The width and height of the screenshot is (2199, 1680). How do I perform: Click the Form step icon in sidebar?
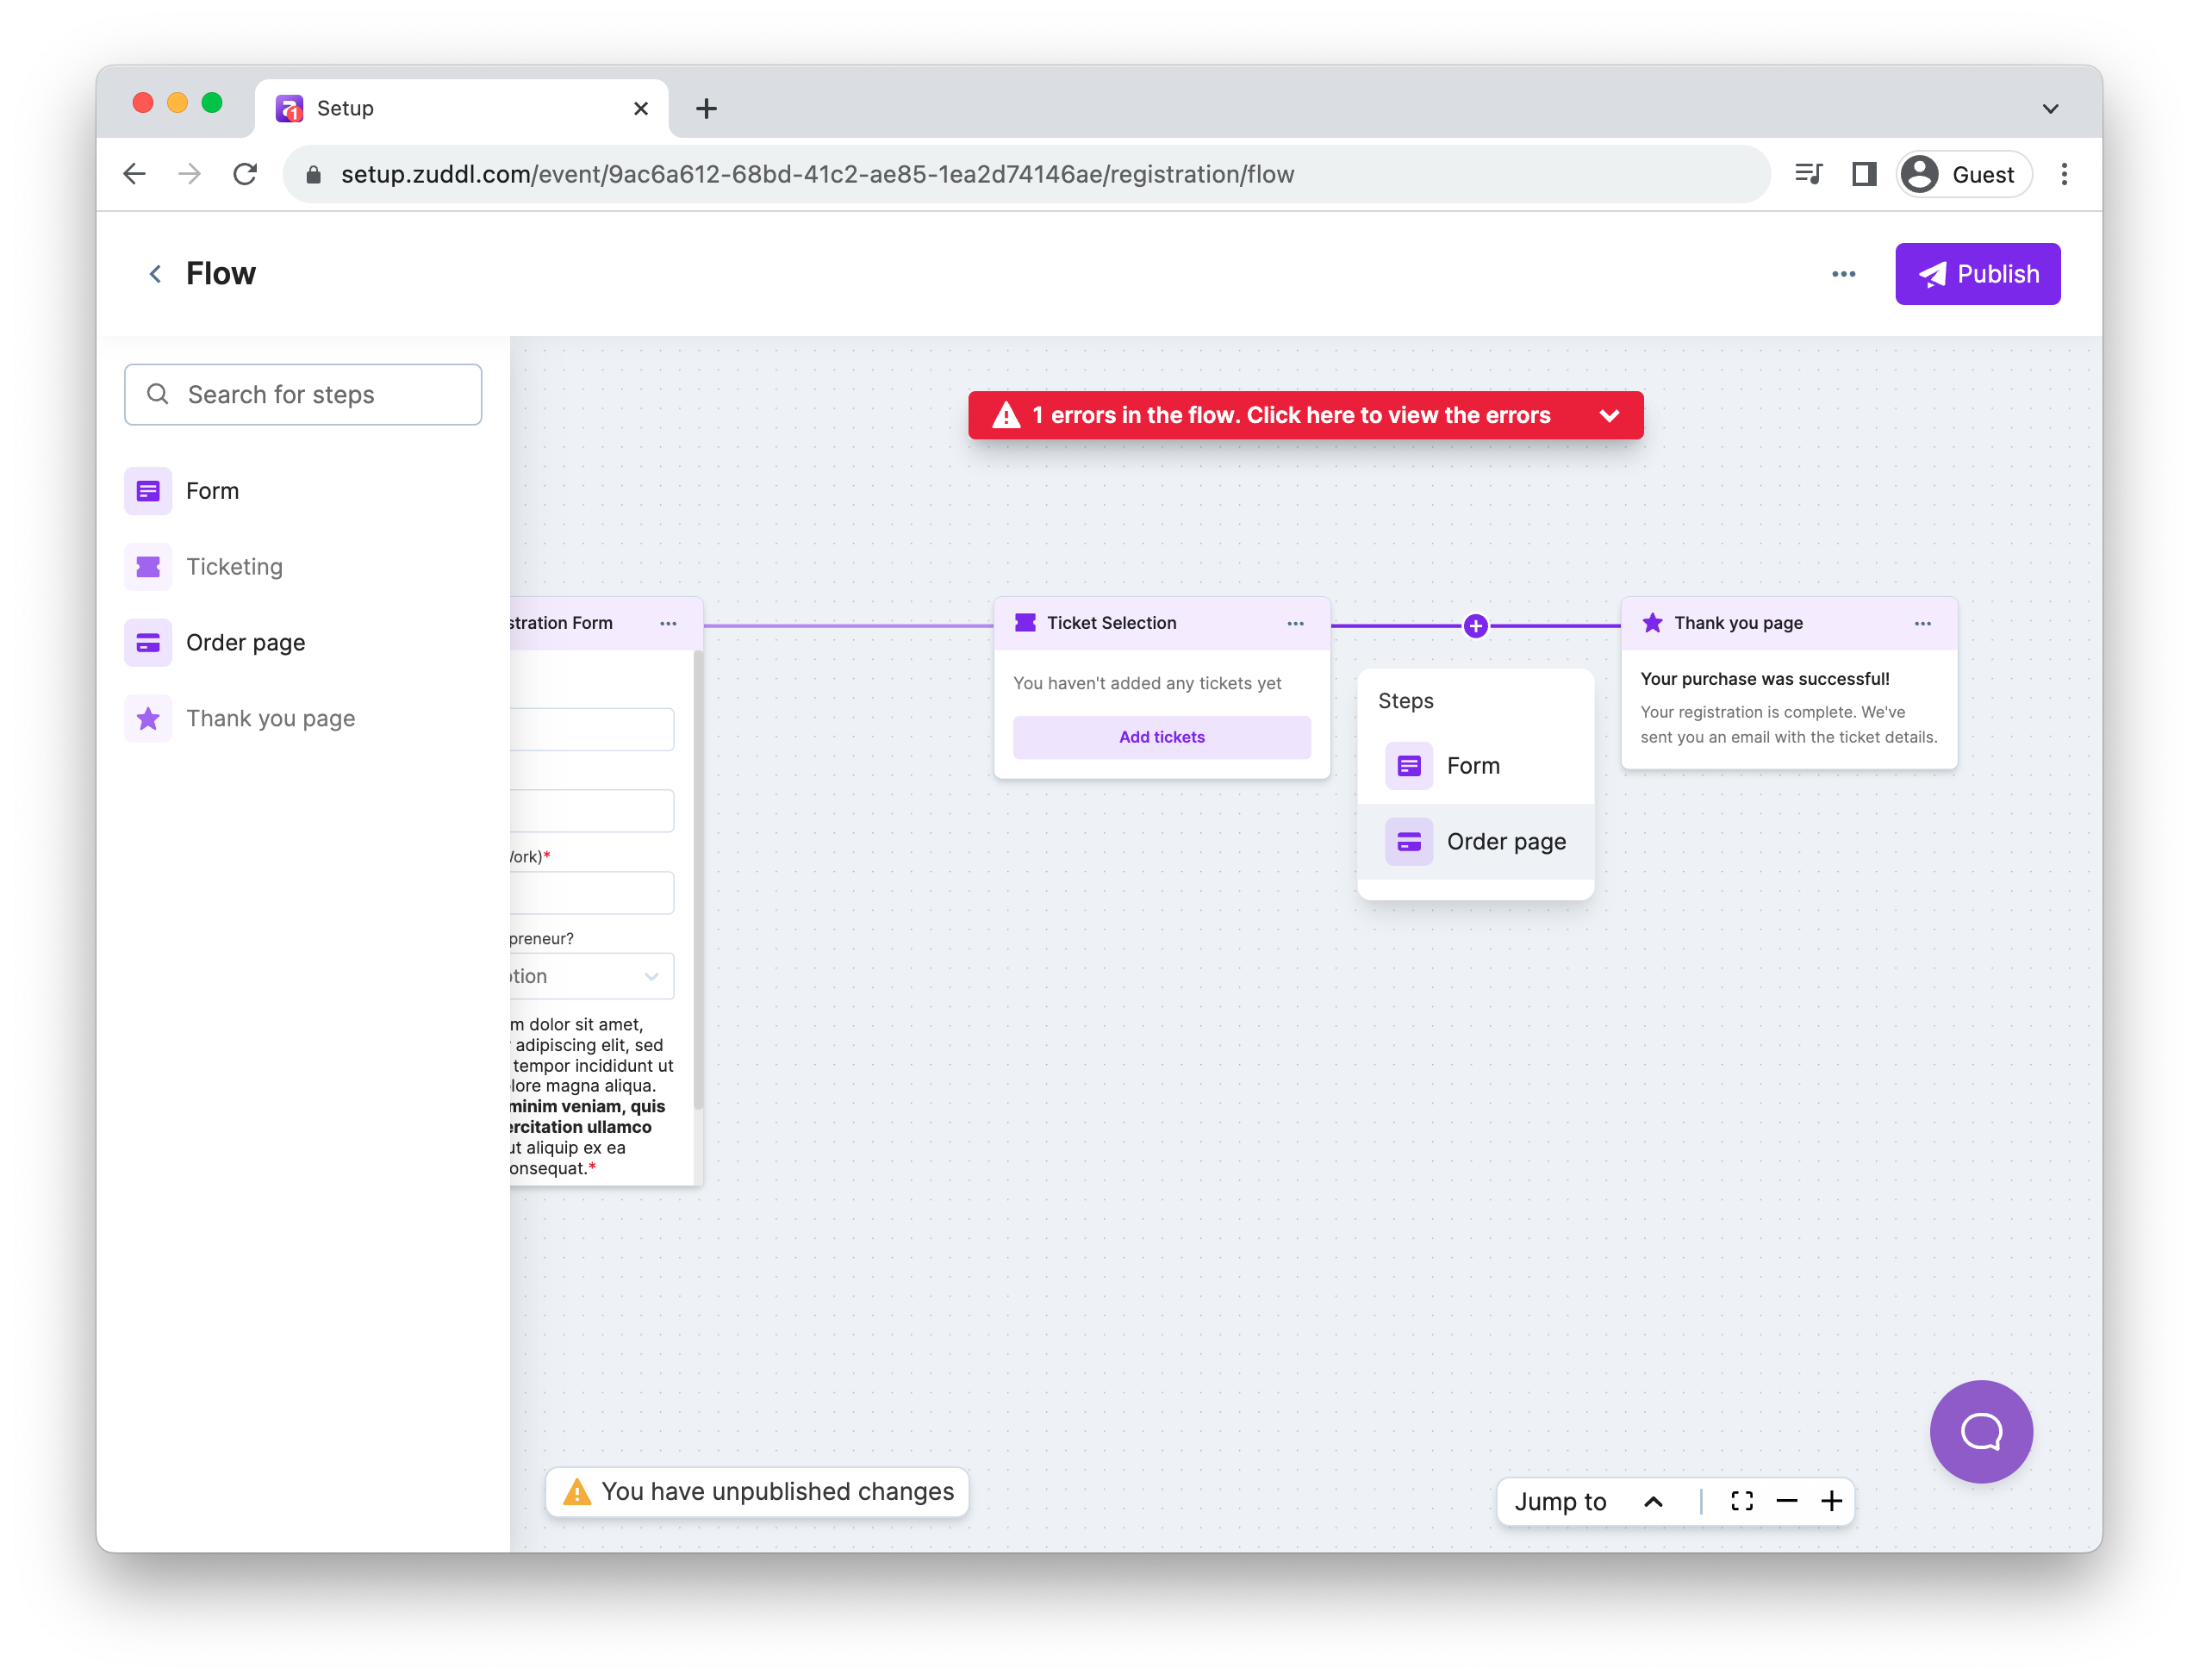(x=148, y=491)
